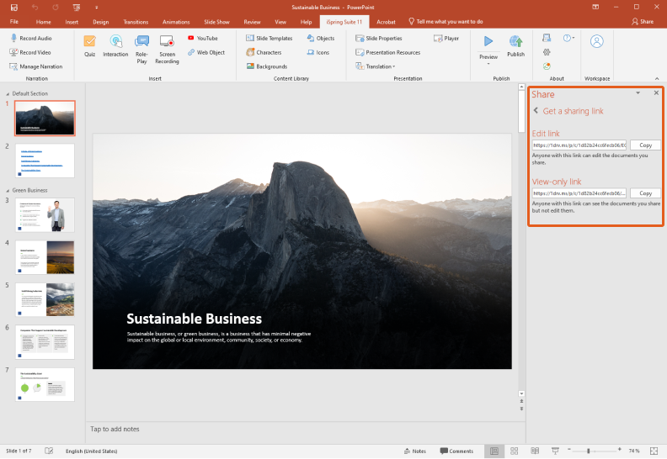Click the Edit link URL field

[x=579, y=145]
